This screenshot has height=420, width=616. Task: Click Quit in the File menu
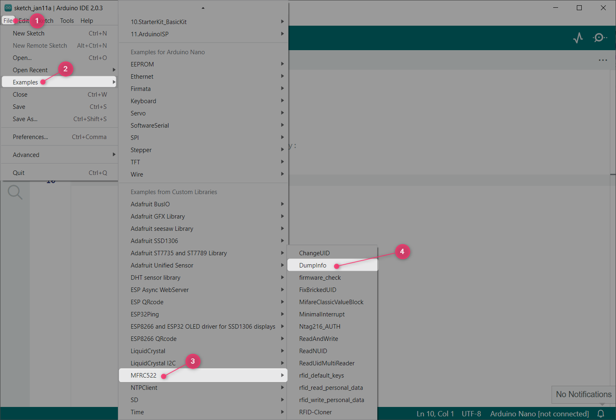[60, 173]
